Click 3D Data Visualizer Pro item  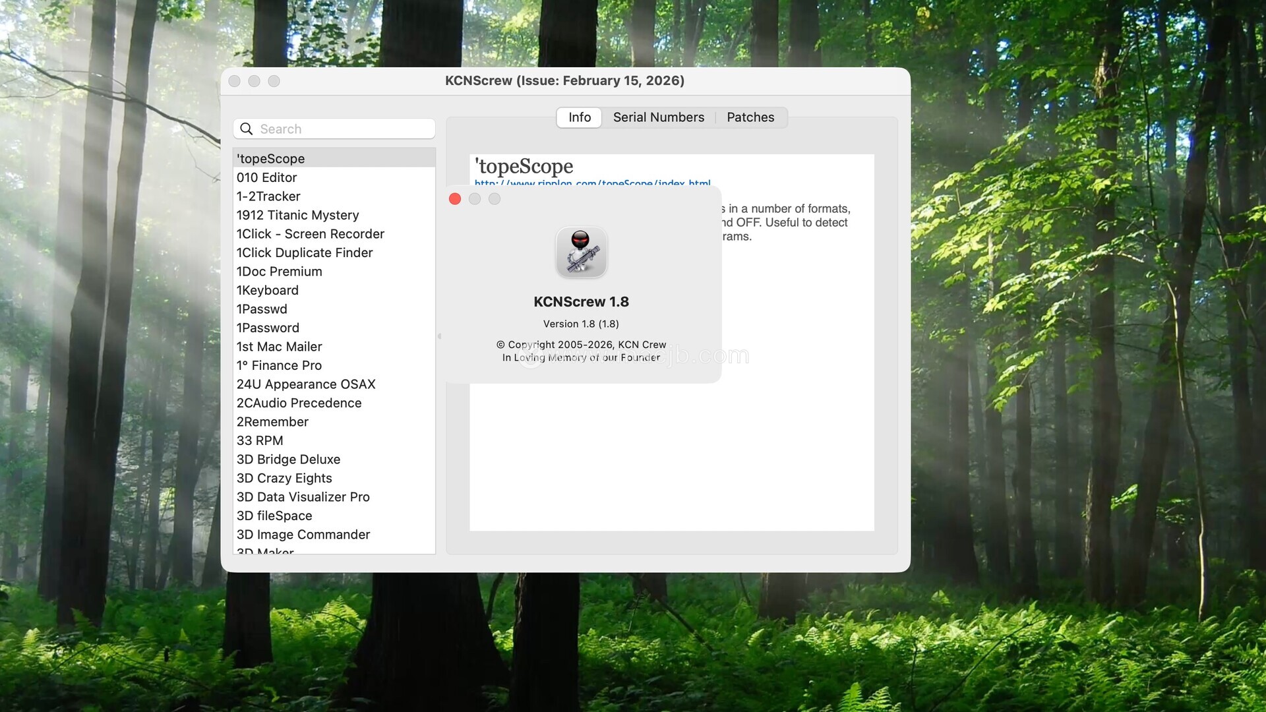pyautogui.click(x=303, y=497)
